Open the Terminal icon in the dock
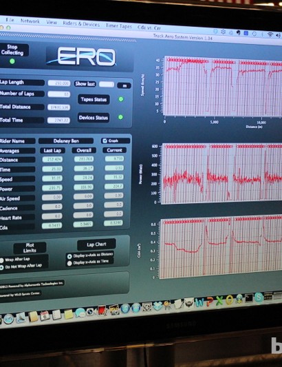The height and width of the screenshot is (367, 282). [x=248, y=298]
